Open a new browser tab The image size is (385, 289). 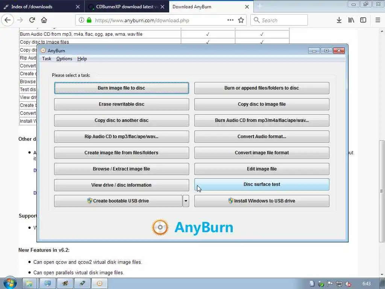coord(259,6)
